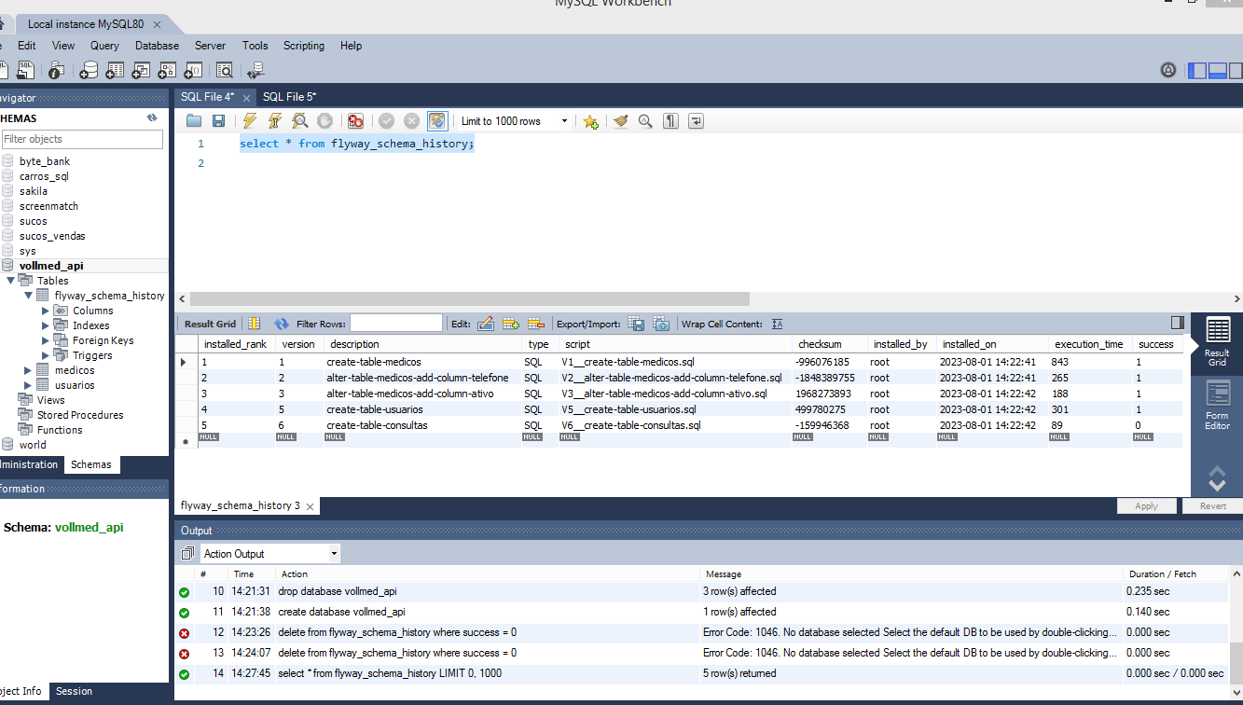Expand the Columns node
The width and height of the screenshot is (1243, 705).
tap(47, 311)
